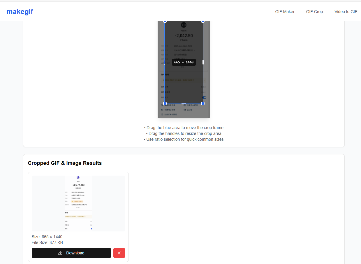
Task: Click the bottom-left crop corner handle
Action: [165, 104]
